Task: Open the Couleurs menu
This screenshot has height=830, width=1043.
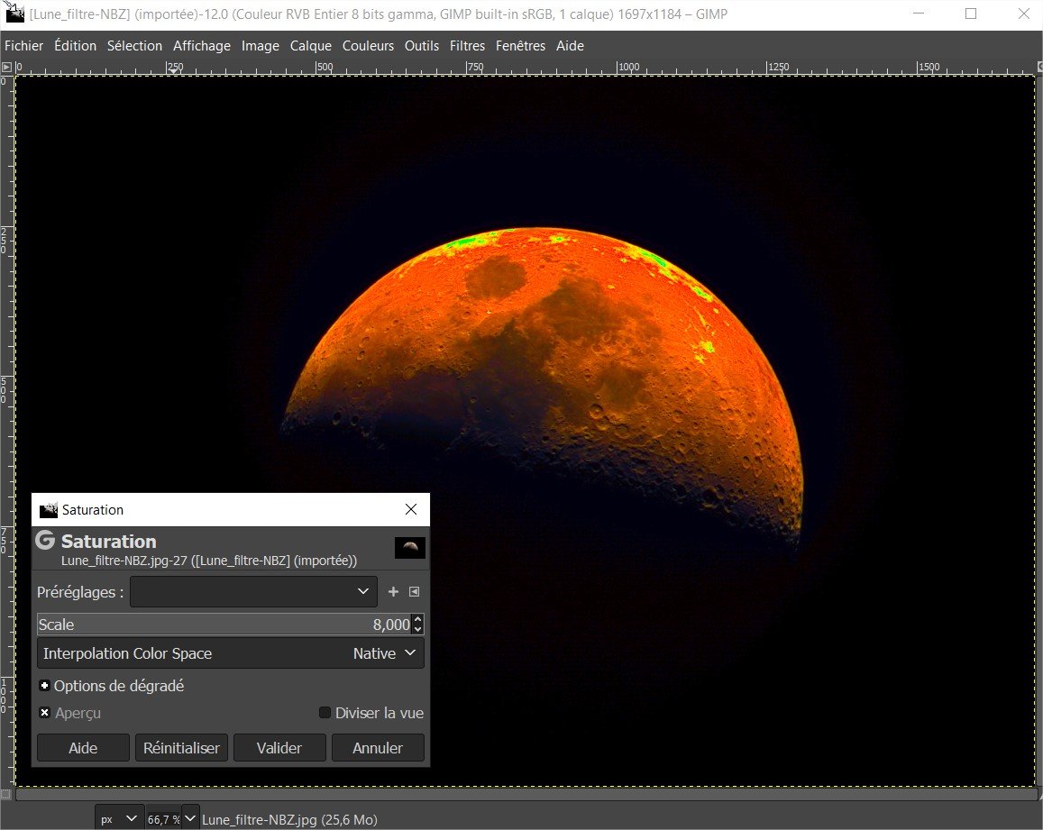Action: [x=368, y=45]
